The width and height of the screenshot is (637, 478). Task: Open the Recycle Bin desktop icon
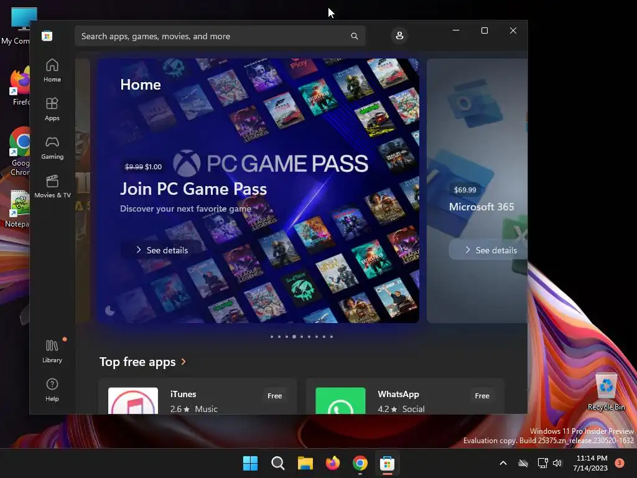[x=606, y=392]
